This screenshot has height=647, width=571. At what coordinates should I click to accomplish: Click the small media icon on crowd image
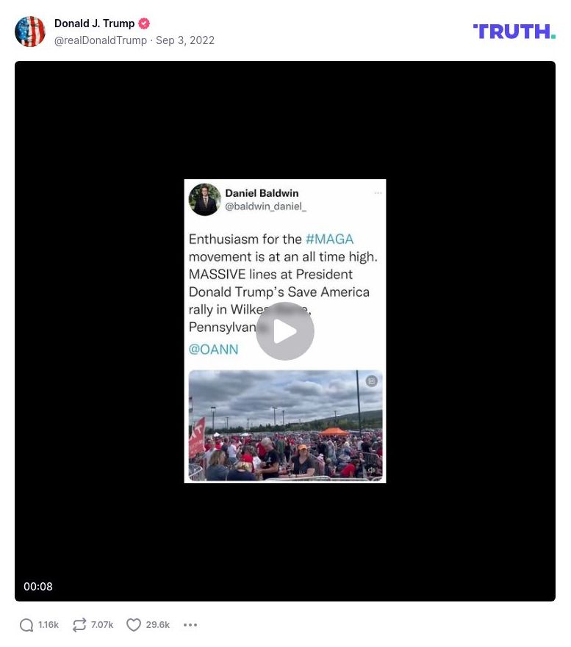tap(372, 381)
